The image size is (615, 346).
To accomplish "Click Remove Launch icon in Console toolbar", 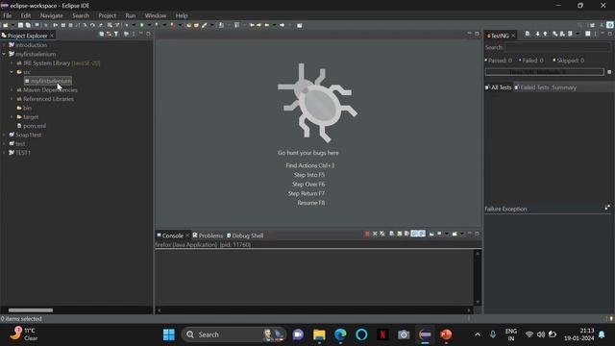I will click(375, 234).
